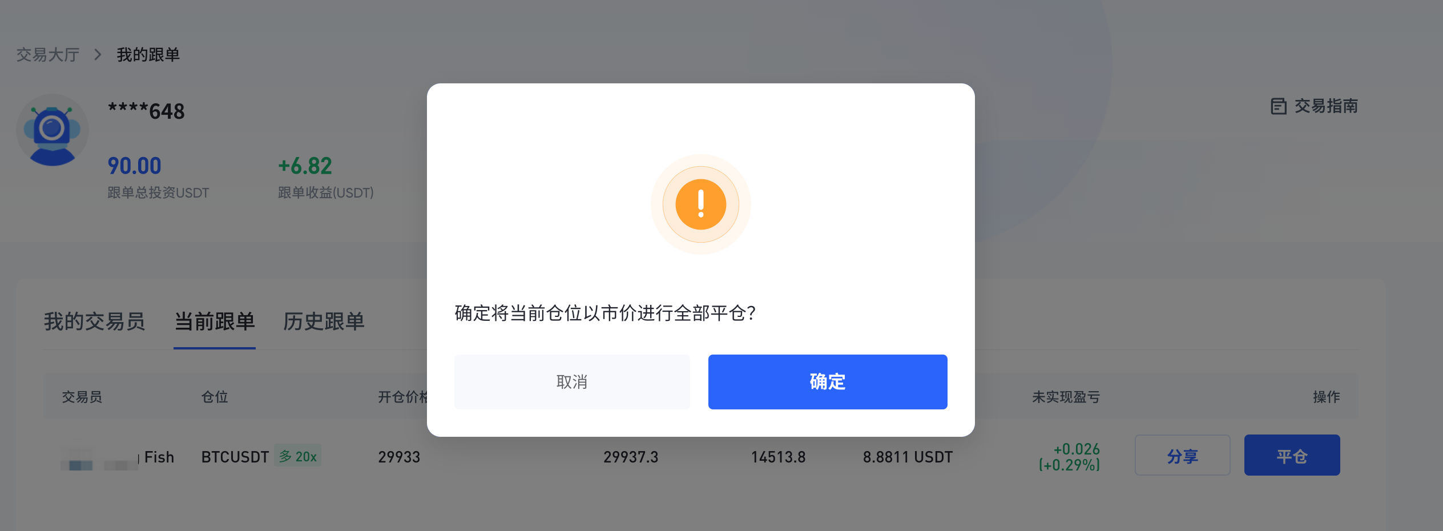Select the 当前跟单 tab
The height and width of the screenshot is (531, 1443).
click(x=215, y=321)
